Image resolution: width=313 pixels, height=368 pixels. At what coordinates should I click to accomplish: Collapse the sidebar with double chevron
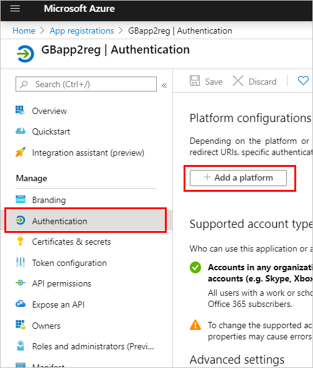(164, 85)
